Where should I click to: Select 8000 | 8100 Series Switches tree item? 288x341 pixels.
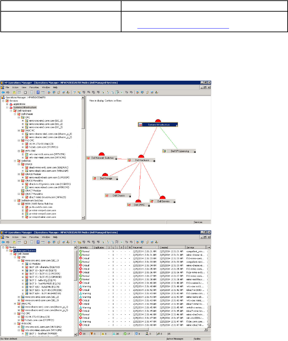39,204
